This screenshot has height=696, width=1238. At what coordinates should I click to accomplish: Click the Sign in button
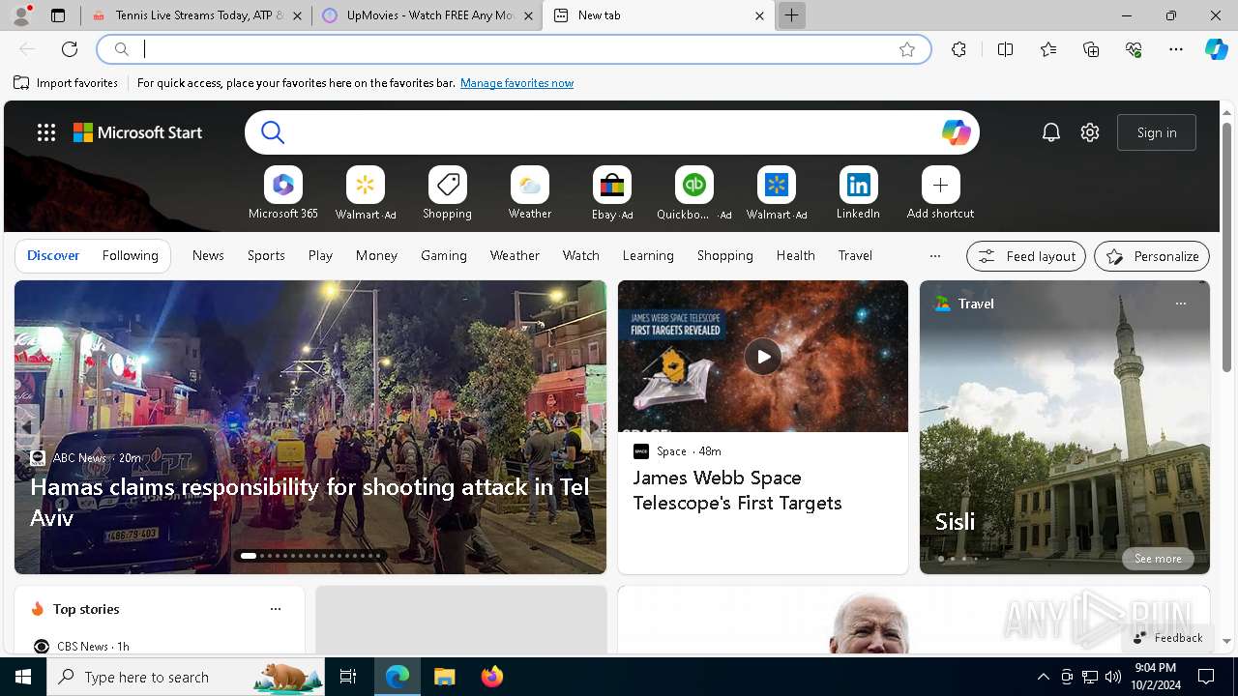click(x=1157, y=132)
